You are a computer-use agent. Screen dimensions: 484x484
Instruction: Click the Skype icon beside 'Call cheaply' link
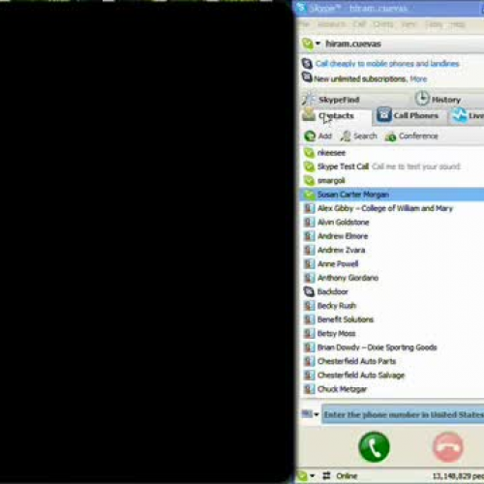(307, 63)
